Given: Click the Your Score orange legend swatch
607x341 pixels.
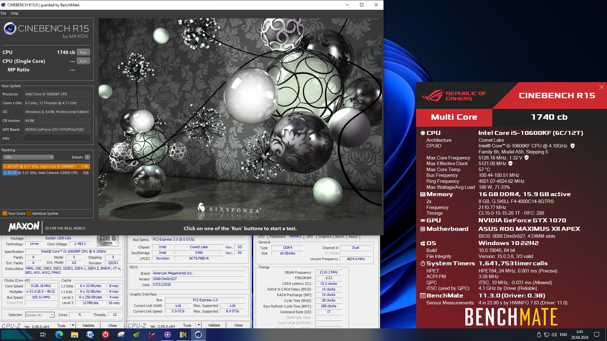Looking at the screenshot, I should (5, 213).
